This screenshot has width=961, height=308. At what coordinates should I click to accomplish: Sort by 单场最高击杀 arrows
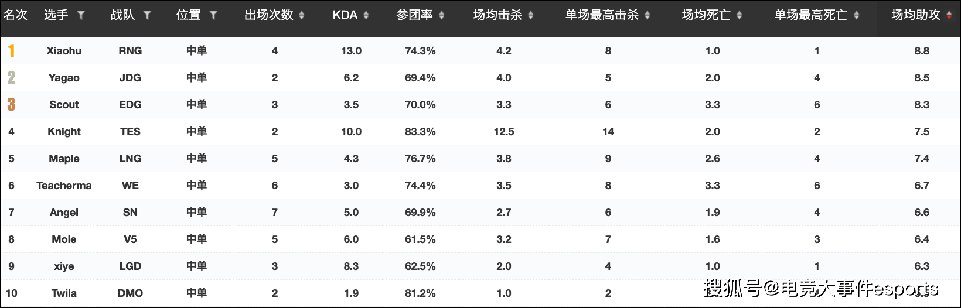648,15
